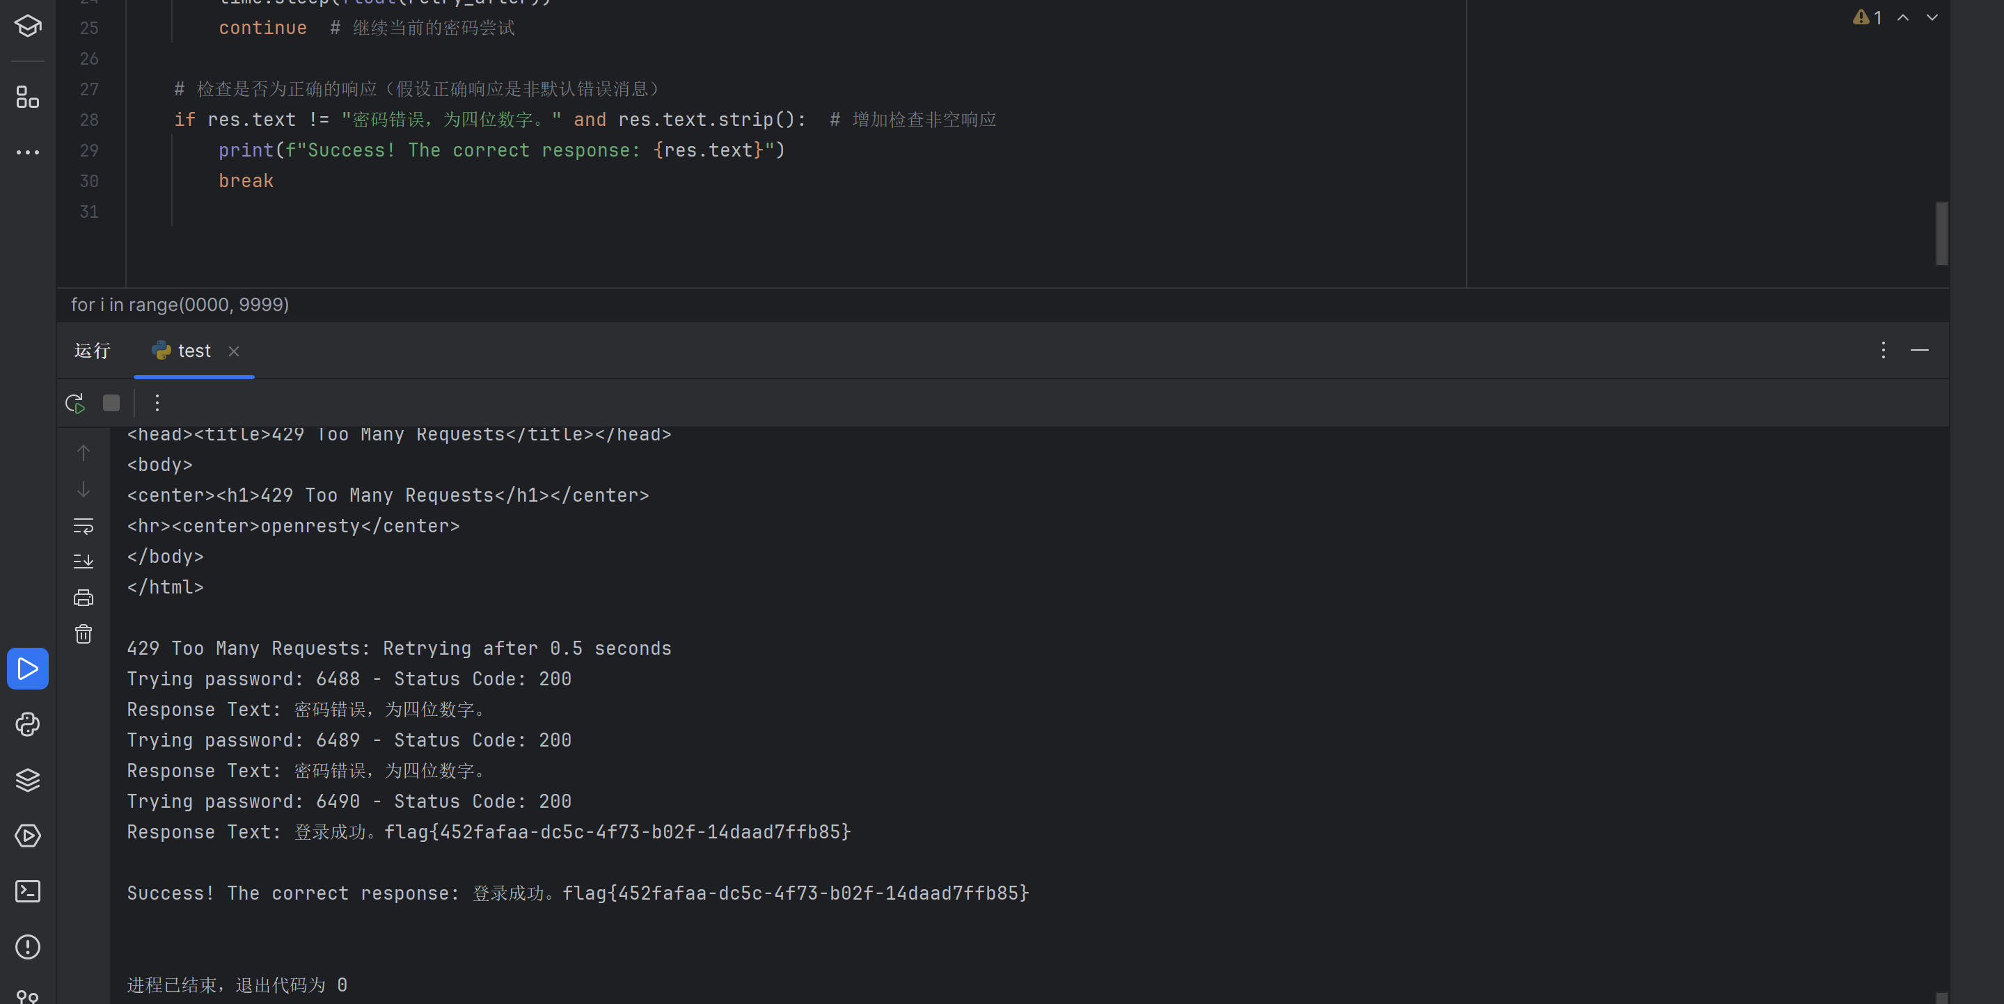Hide the Run tool window
Image resolution: width=2004 pixels, height=1004 pixels.
pos(1919,351)
